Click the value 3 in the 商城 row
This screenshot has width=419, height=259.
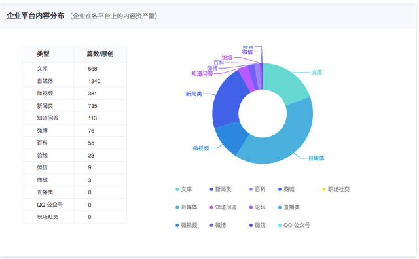pos(90,181)
